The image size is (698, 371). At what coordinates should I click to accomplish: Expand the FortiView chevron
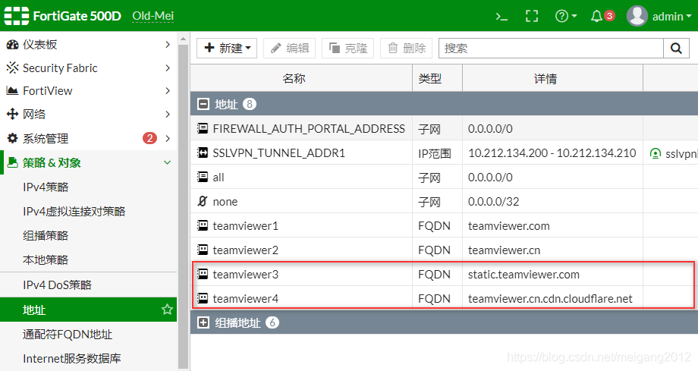168,91
